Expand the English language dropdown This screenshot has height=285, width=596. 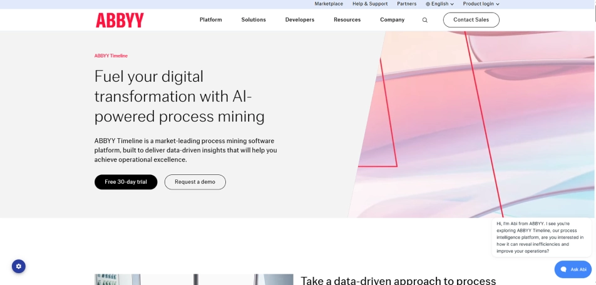point(439,4)
